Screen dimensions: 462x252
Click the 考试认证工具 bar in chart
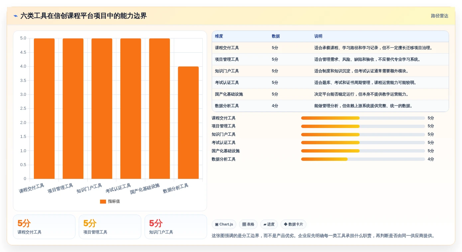(131, 109)
